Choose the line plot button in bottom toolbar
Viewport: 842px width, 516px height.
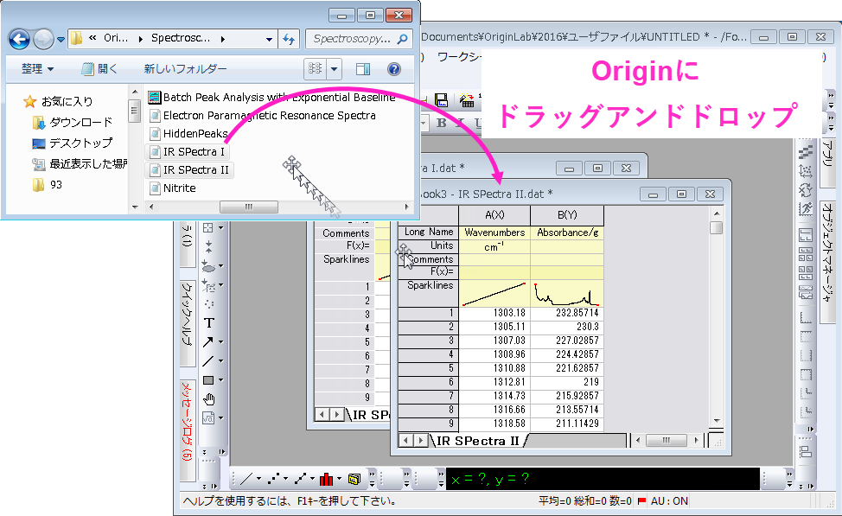246,479
